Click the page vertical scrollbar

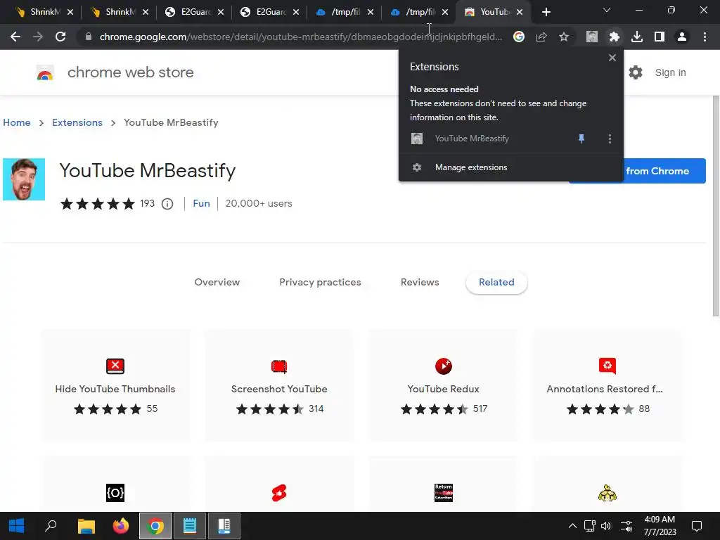tap(716, 207)
